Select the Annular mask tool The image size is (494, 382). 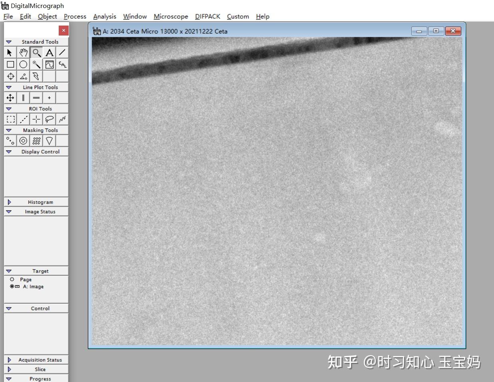[x=23, y=140]
